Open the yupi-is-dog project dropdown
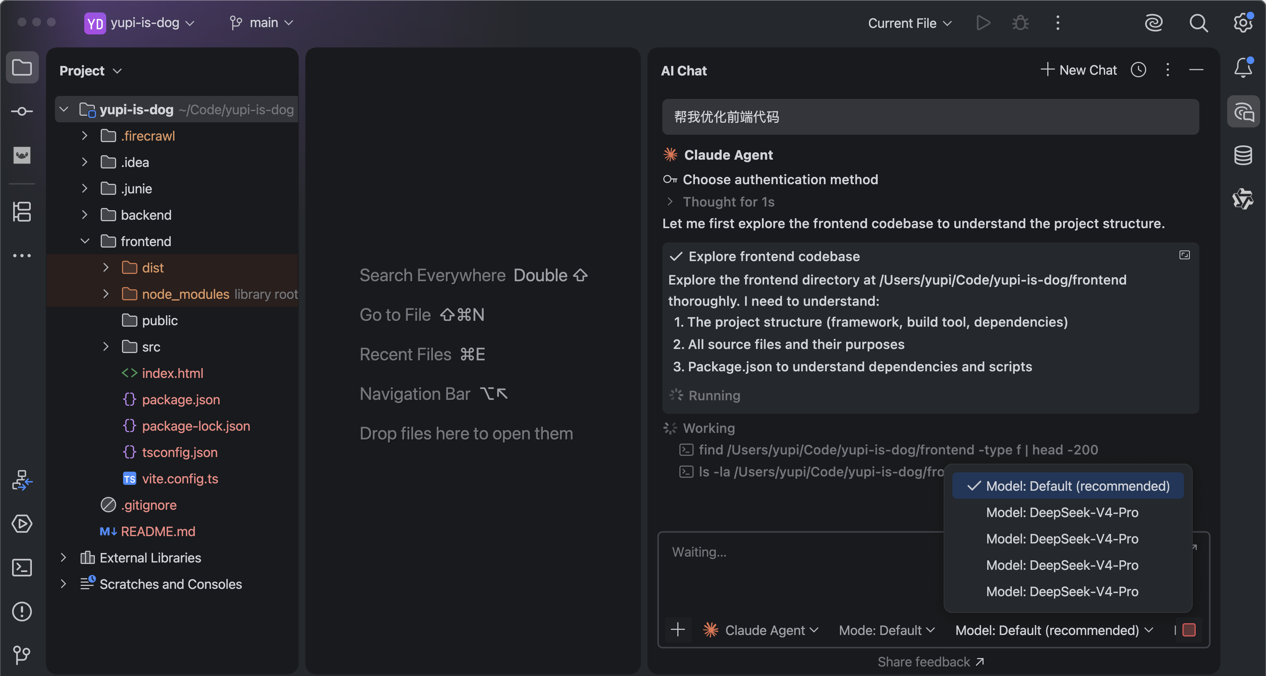1266x676 pixels. (x=140, y=23)
